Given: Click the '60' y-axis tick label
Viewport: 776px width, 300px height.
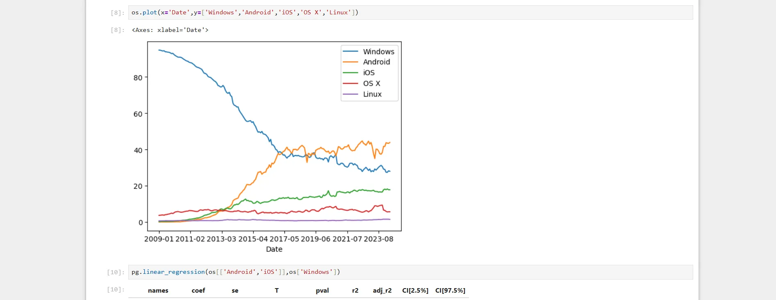Looking at the screenshot, I should click(x=138, y=114).
